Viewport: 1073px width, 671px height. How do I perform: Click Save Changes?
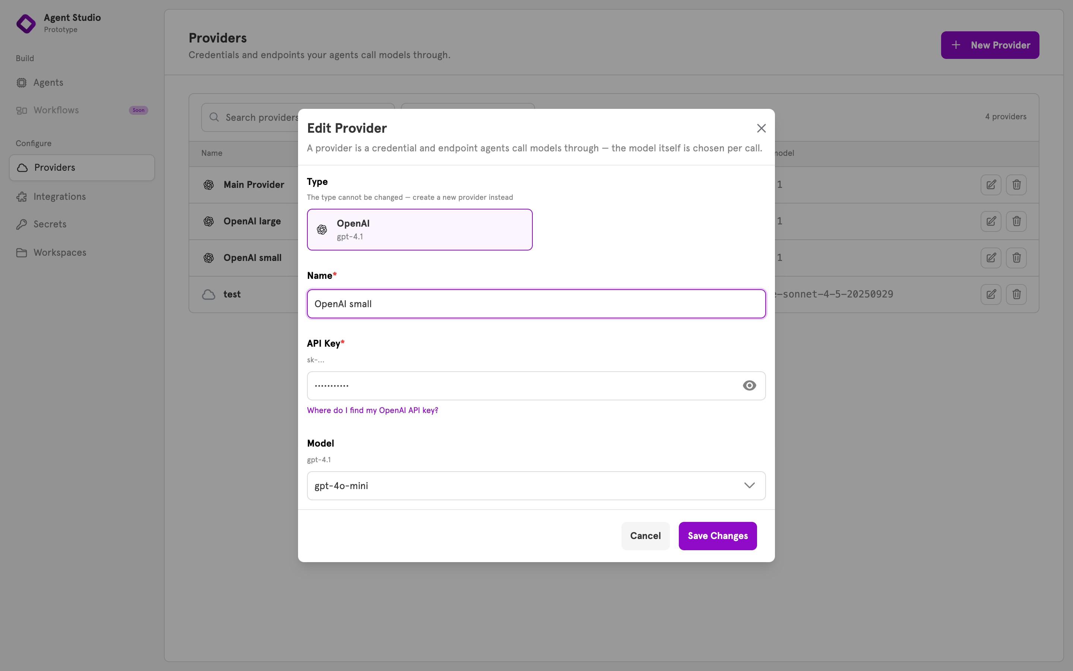(718, 536)
